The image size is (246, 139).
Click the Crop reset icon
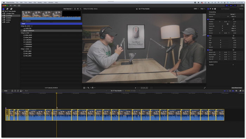[233, 36]
